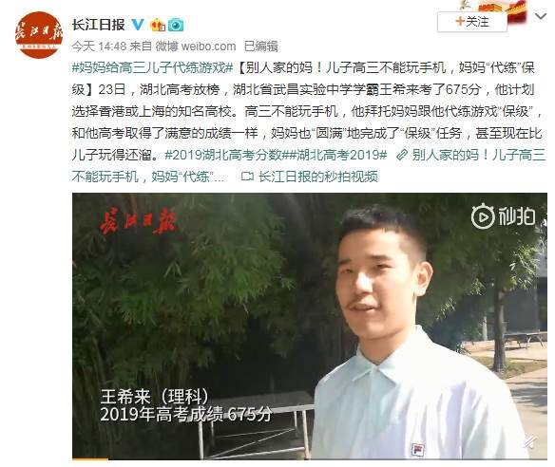The image size is (555, 467).
Task: Click the crown membership badge icon
Action: [158, 25]
